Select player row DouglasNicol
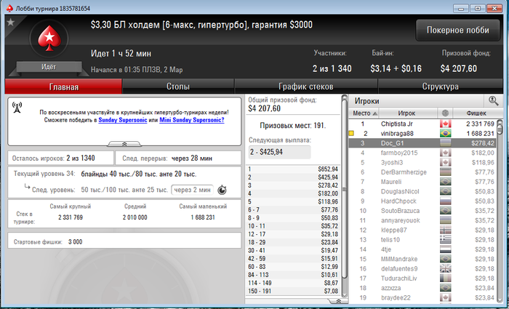Screen dimensions: 509x309 (422, 191)
